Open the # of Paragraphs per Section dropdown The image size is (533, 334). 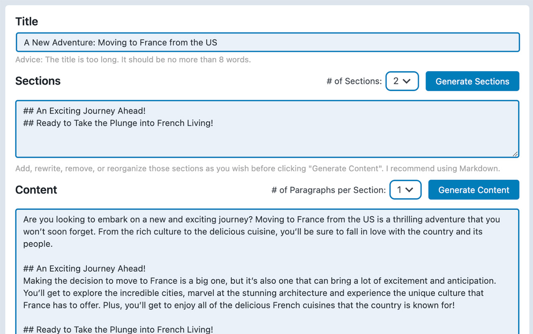point(405,190)
